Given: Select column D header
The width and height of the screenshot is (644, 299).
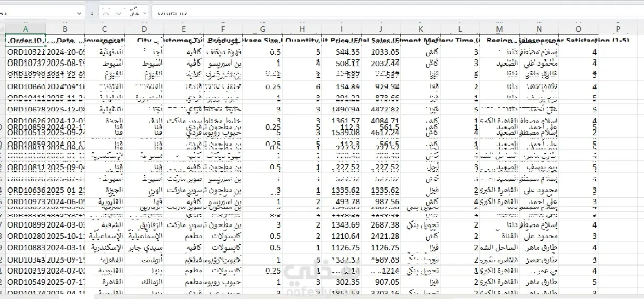Looking at the screenshot, I should 144,28.
